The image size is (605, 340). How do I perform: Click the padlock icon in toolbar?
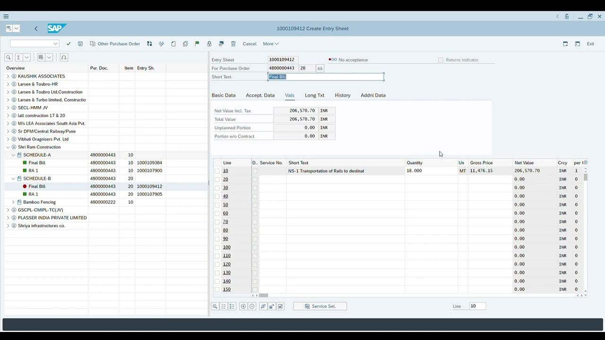tap(209, 43)
